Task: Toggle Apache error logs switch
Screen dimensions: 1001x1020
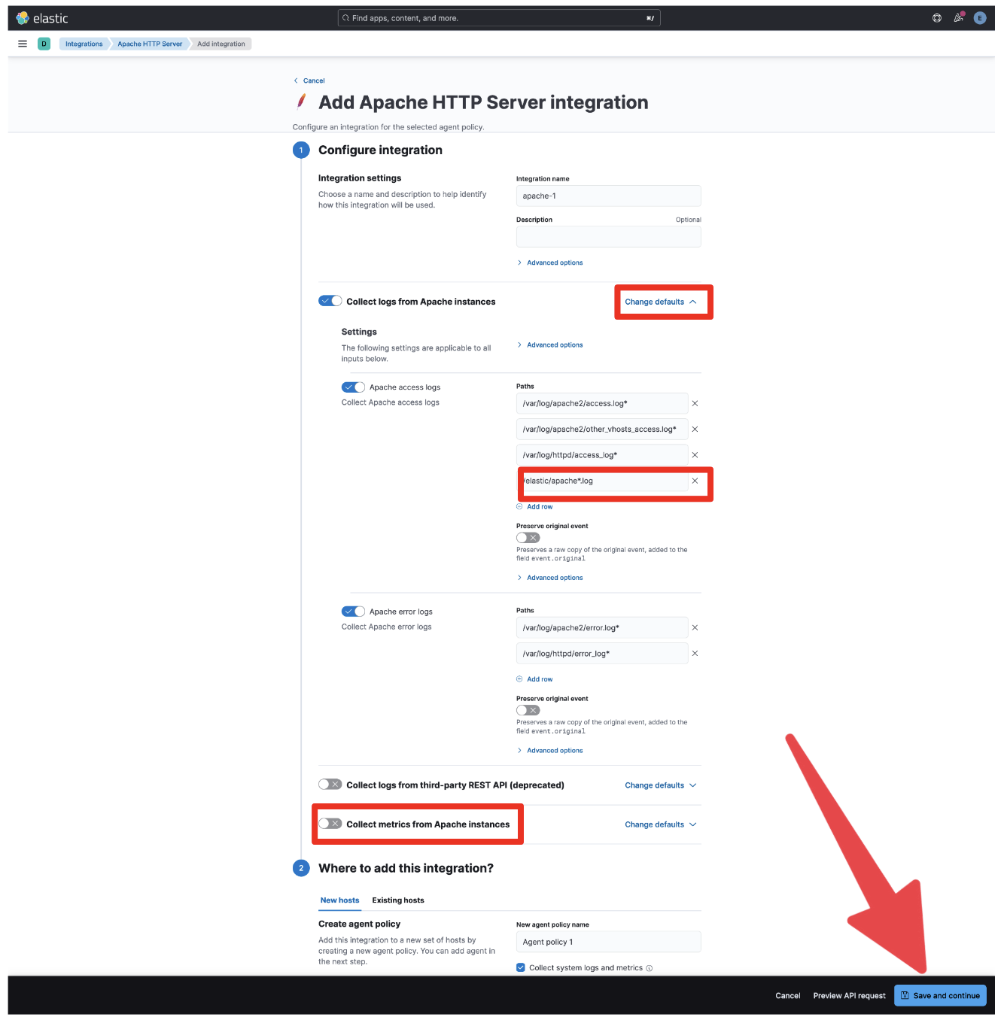Action: [x=353, y=612]
